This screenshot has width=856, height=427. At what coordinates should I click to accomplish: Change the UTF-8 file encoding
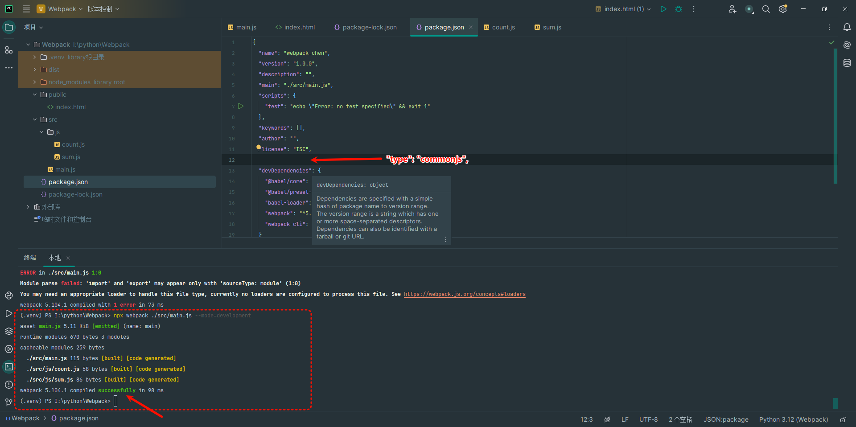[649, 419]
